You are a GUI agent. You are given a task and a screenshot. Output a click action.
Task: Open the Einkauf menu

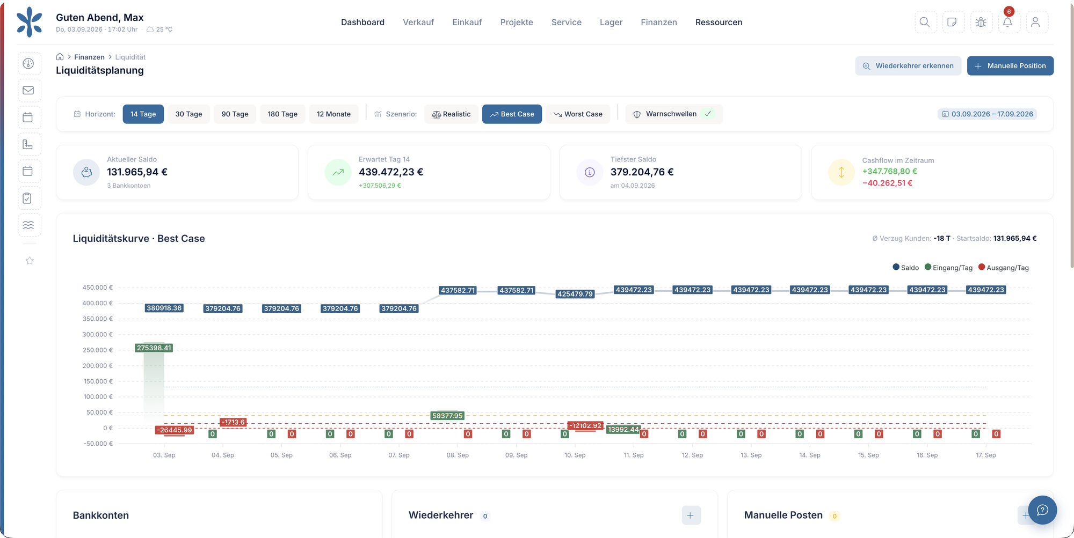click(x=467, y=22)
